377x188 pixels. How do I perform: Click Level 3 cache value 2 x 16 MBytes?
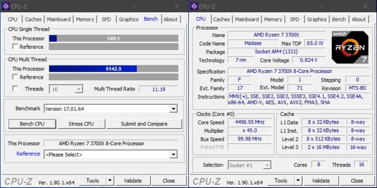pyautogui.click(x=323, y=147)
